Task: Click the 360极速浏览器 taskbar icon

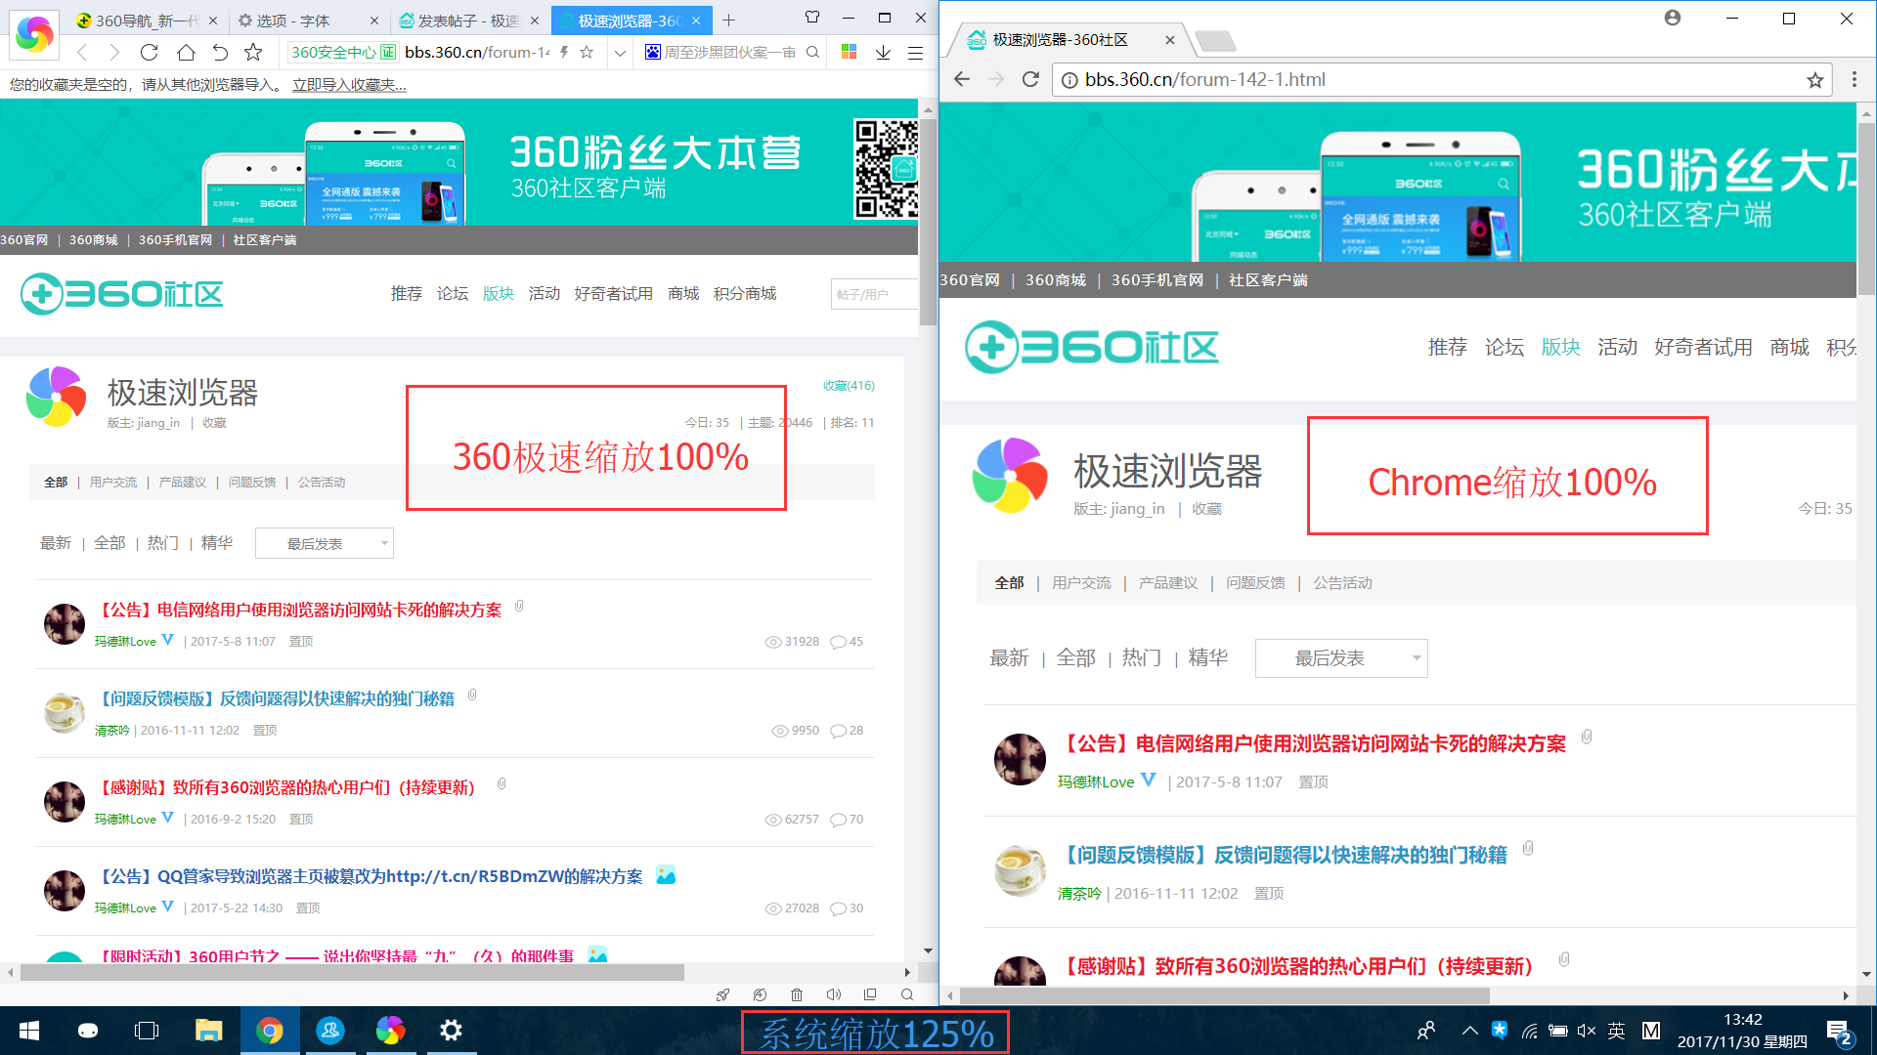Action: (389, 1030)
